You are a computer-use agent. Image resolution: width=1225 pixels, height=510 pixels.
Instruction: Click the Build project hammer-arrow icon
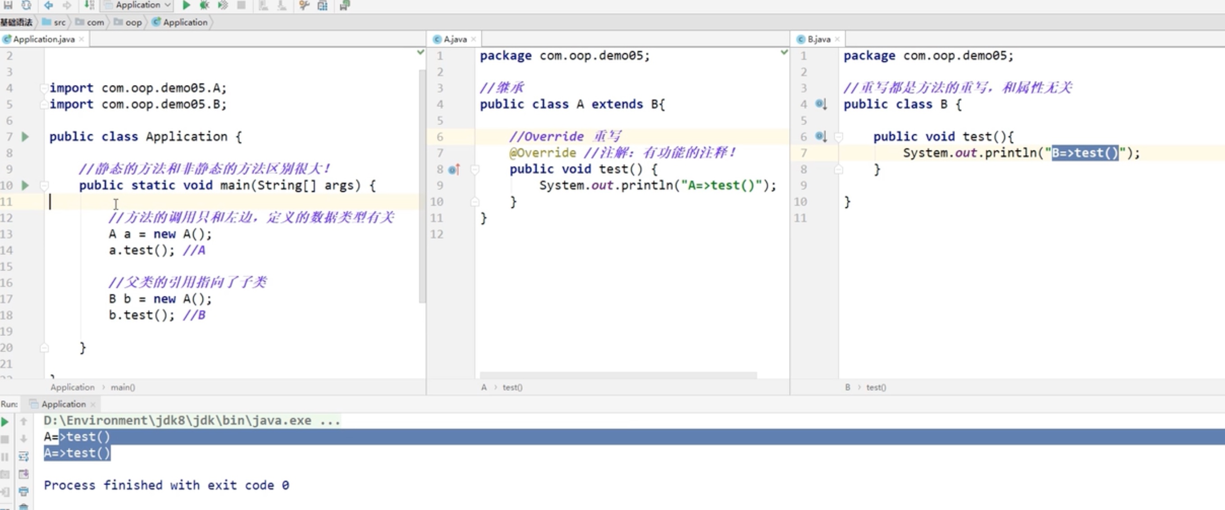point(89,5)
